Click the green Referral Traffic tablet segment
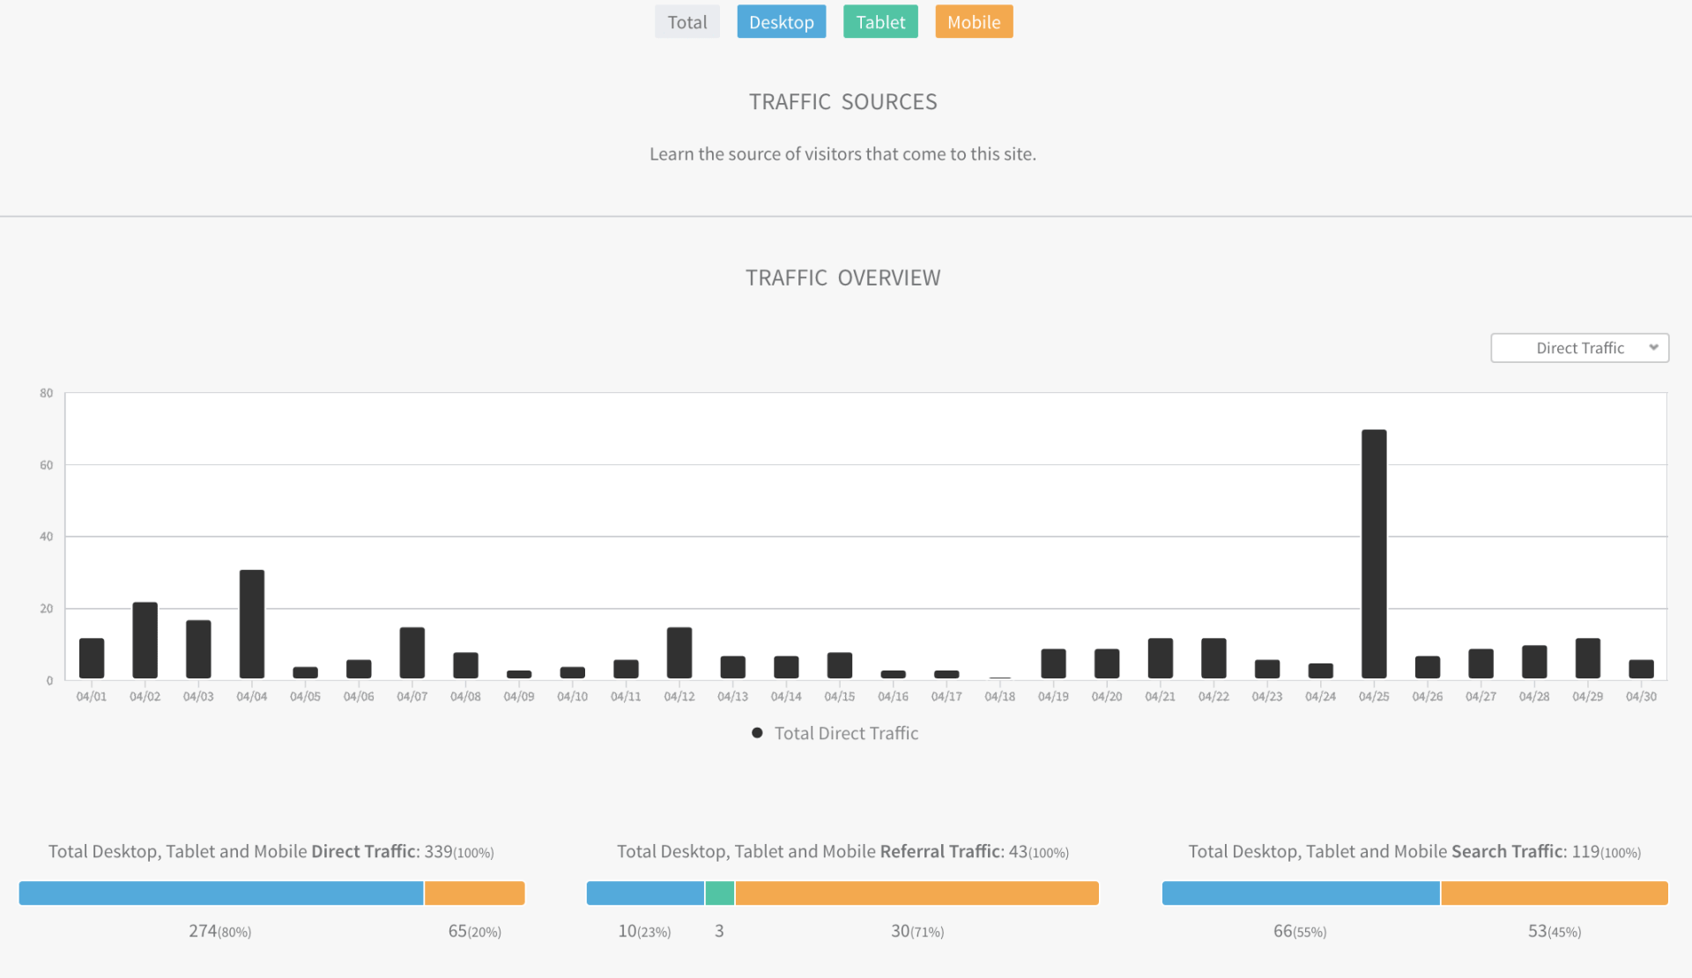 (x=719, y=893)
